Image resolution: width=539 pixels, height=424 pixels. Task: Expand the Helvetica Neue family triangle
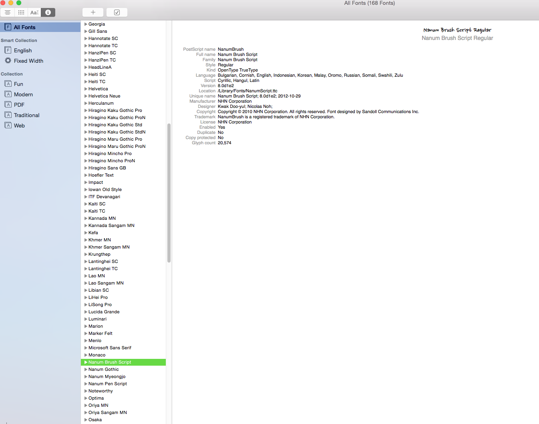[x=86, y=96]
